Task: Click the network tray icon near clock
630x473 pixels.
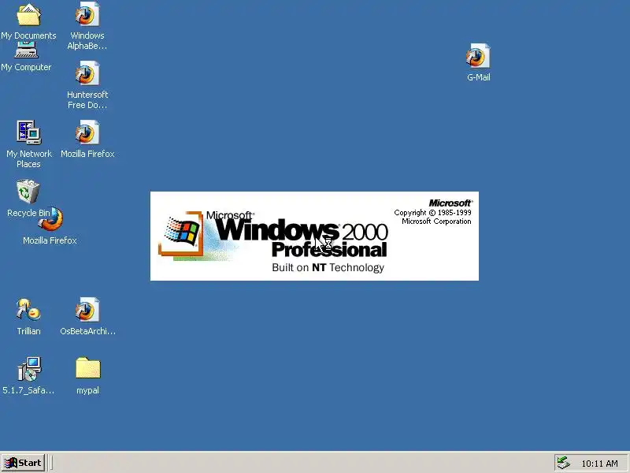Action: coord(563,463)
